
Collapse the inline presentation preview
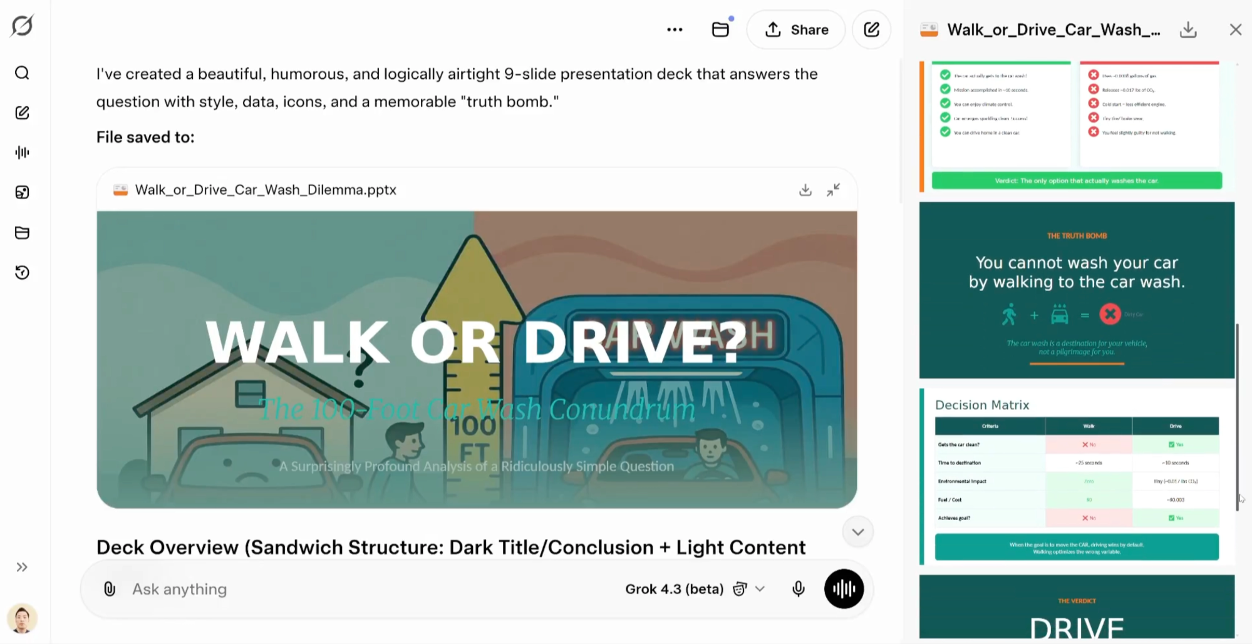tap(833, 190)
